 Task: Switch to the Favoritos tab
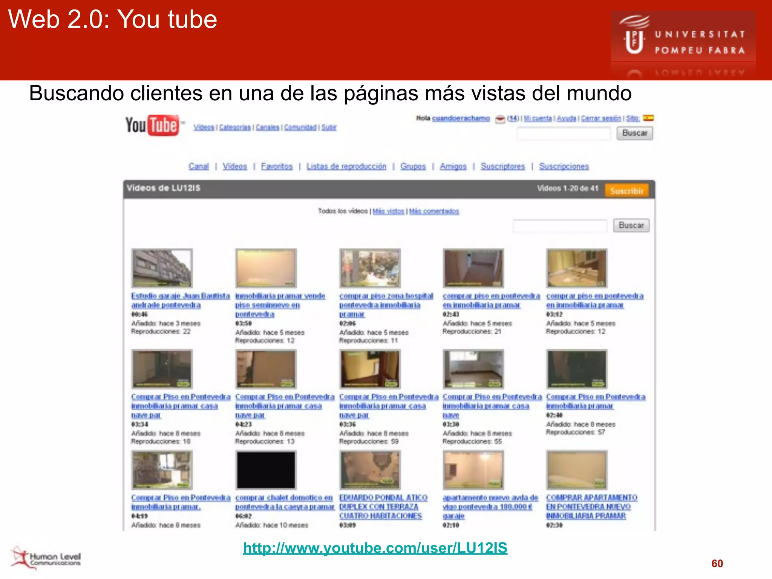(277, 166)
